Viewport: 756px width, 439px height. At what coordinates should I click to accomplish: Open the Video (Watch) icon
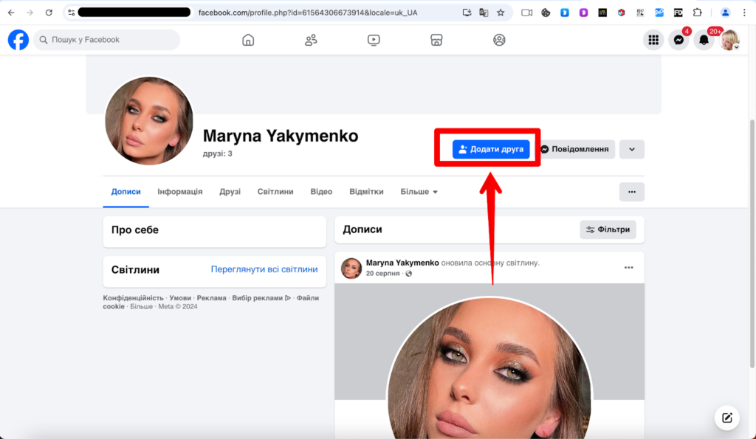click(374, 40)
